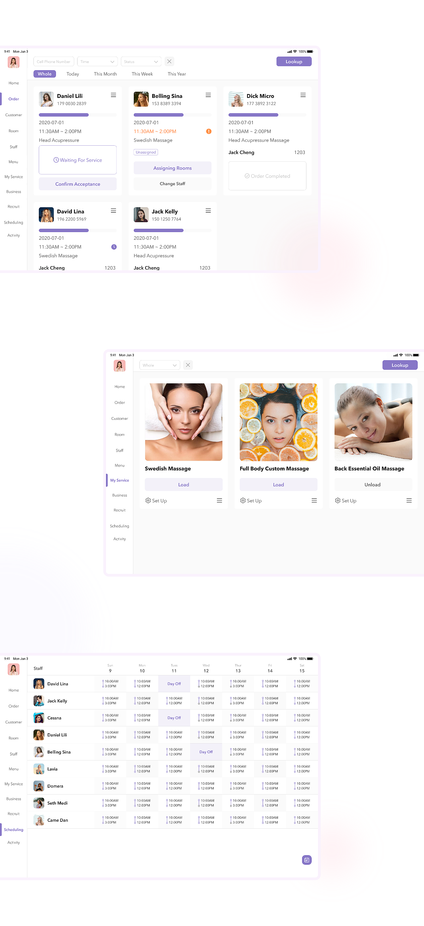The width and height of the screenshot is (424, 926).
Task: Click Confirm Acceptance on Daniel Lili order
Action: pyautogui.click(x=78, y=184)
